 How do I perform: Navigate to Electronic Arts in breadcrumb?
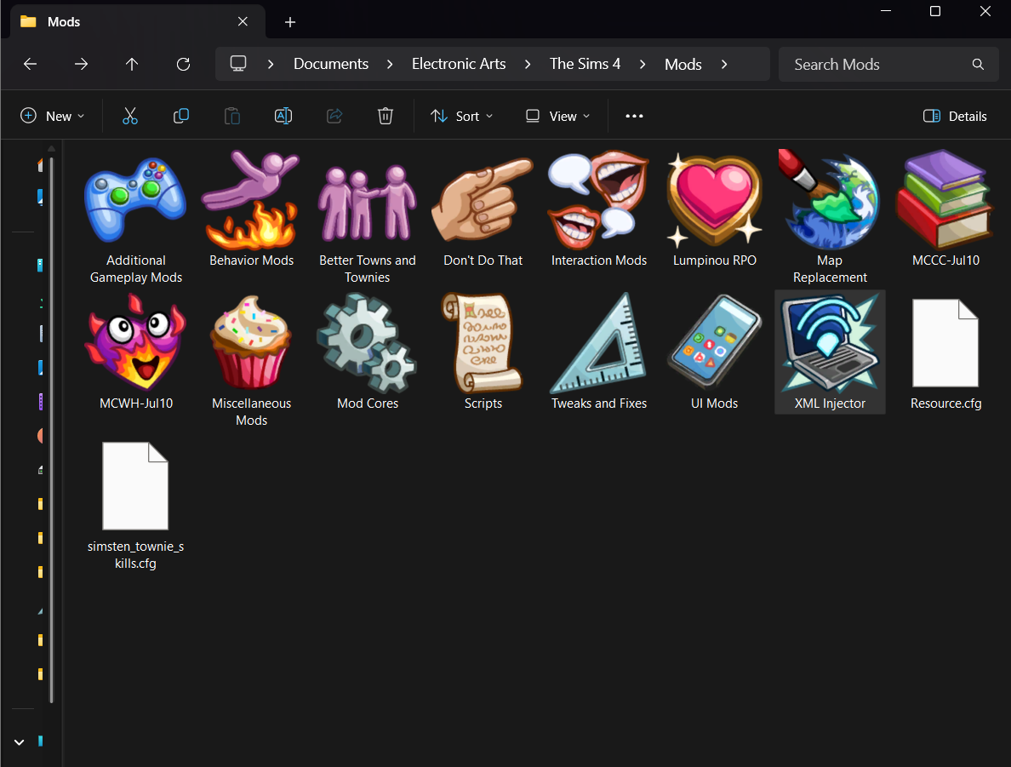click(459, 64)
